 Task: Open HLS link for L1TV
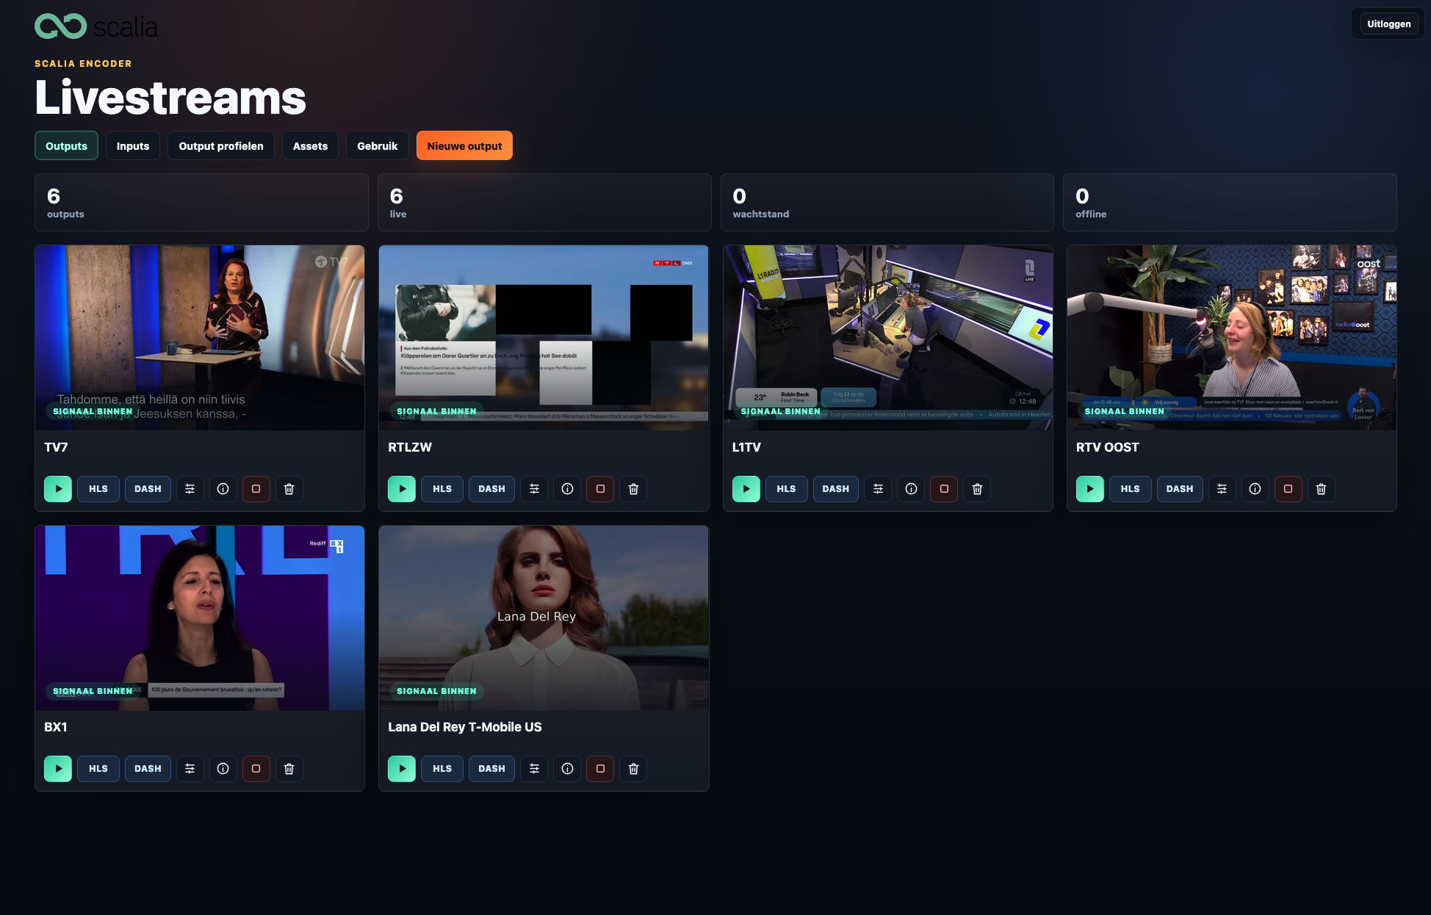(x=786, y=489)
